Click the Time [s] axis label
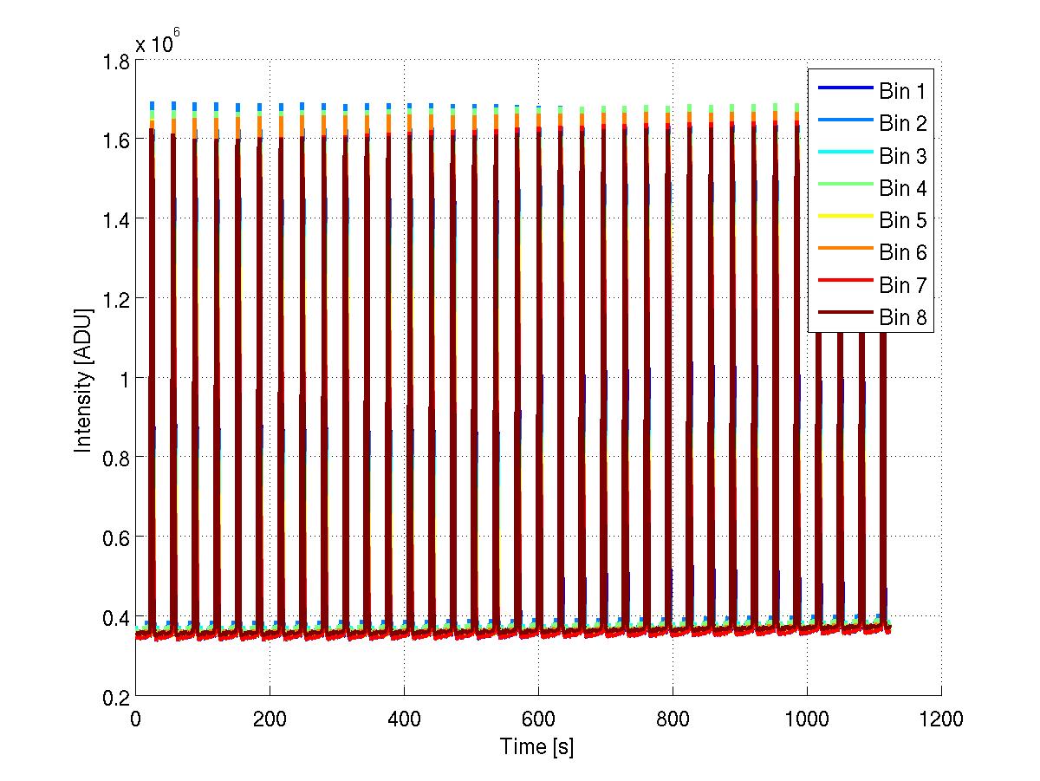The height and width of the screenshot is (781, 1040). pos(537,746)
